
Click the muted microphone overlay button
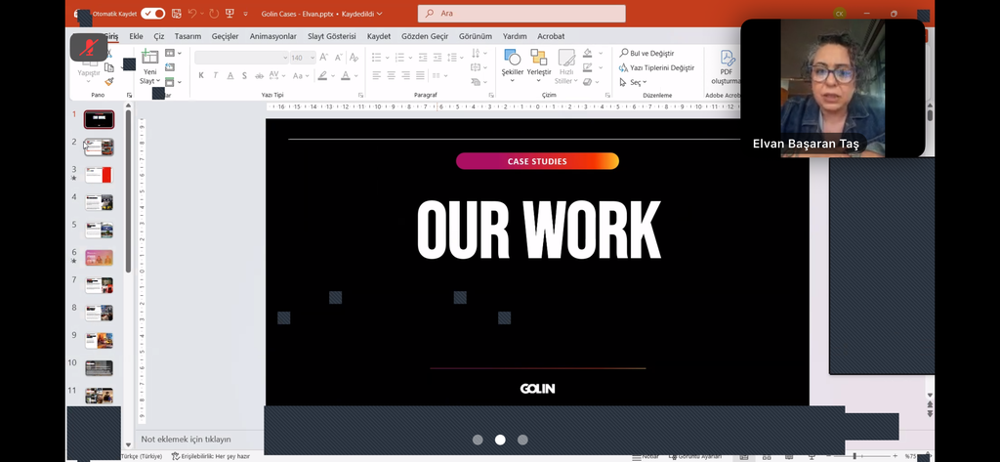(89, 48)
